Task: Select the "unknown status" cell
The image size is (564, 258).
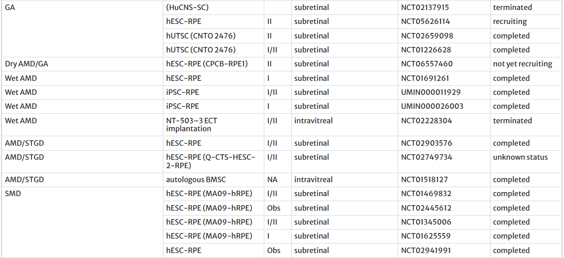Action: [520, 157]
